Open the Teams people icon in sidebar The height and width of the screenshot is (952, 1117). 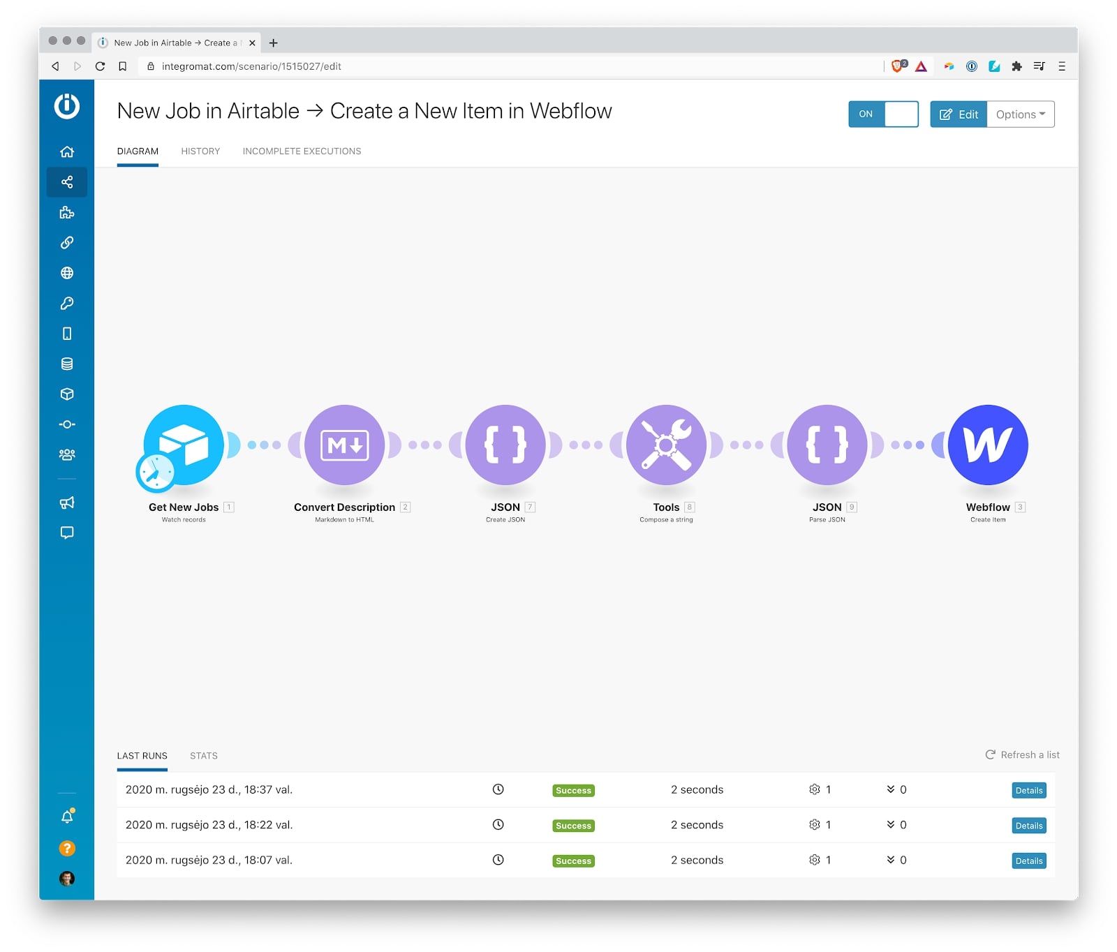coord(67,454)
